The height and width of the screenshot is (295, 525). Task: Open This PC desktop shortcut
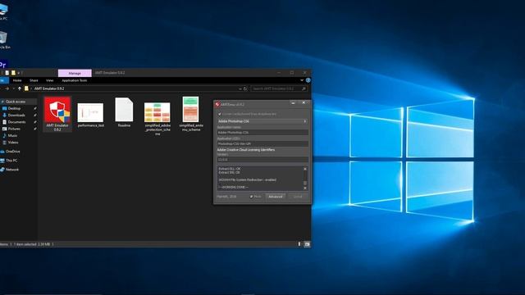pyautogui.click(x=3, y=12)
